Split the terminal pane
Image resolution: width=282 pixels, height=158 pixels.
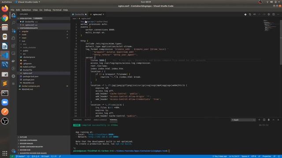tap(264, 120)
